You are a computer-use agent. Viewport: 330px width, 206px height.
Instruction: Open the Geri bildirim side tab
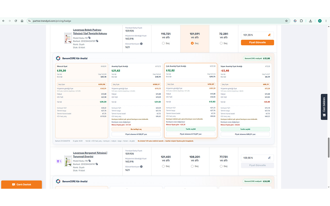click(x=324, y=107)
